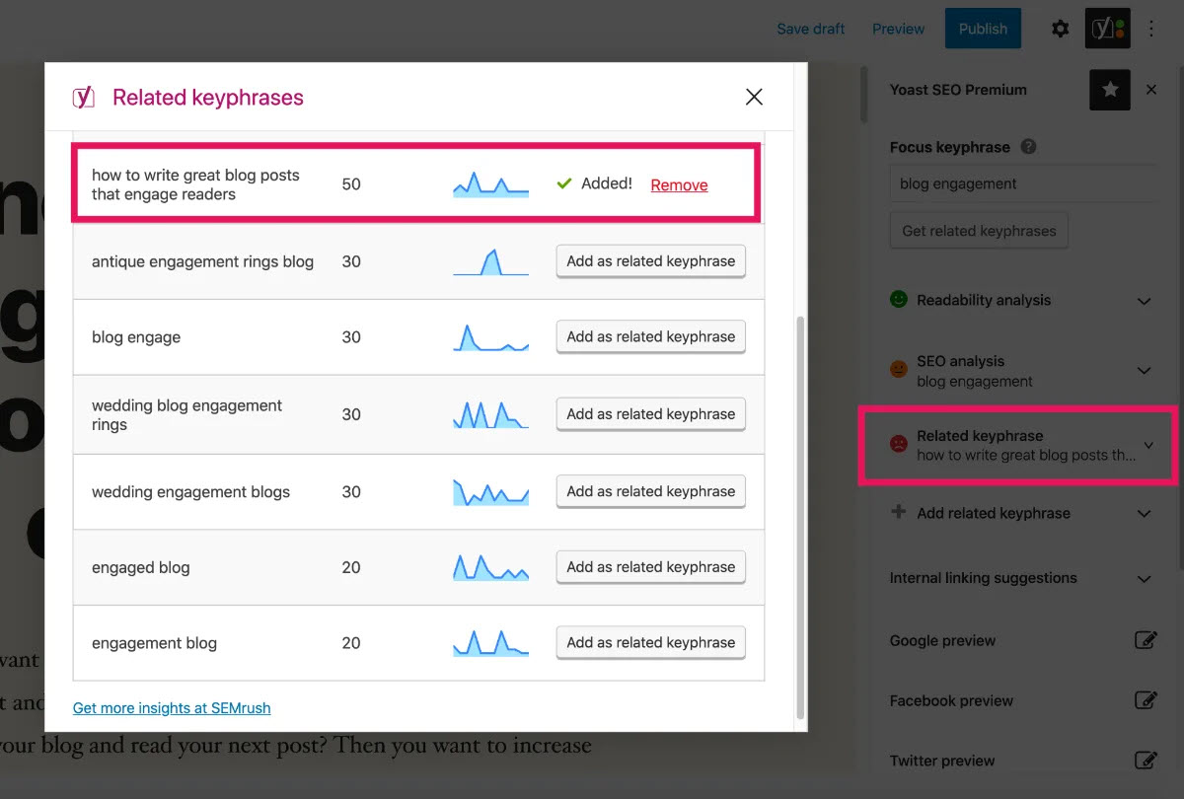Click the red Related keyphrase face icon
Image resolution: width=1184 pixels, height=799 pixels.
899,444
